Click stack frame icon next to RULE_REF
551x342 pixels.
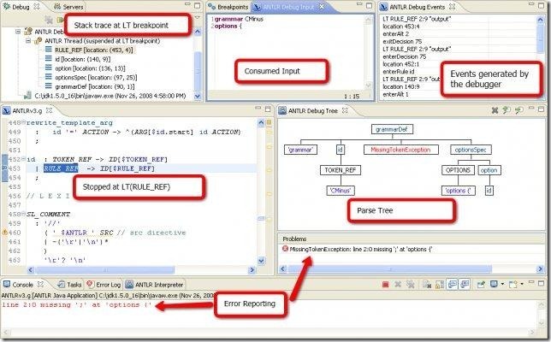click(x=49, y=50)
